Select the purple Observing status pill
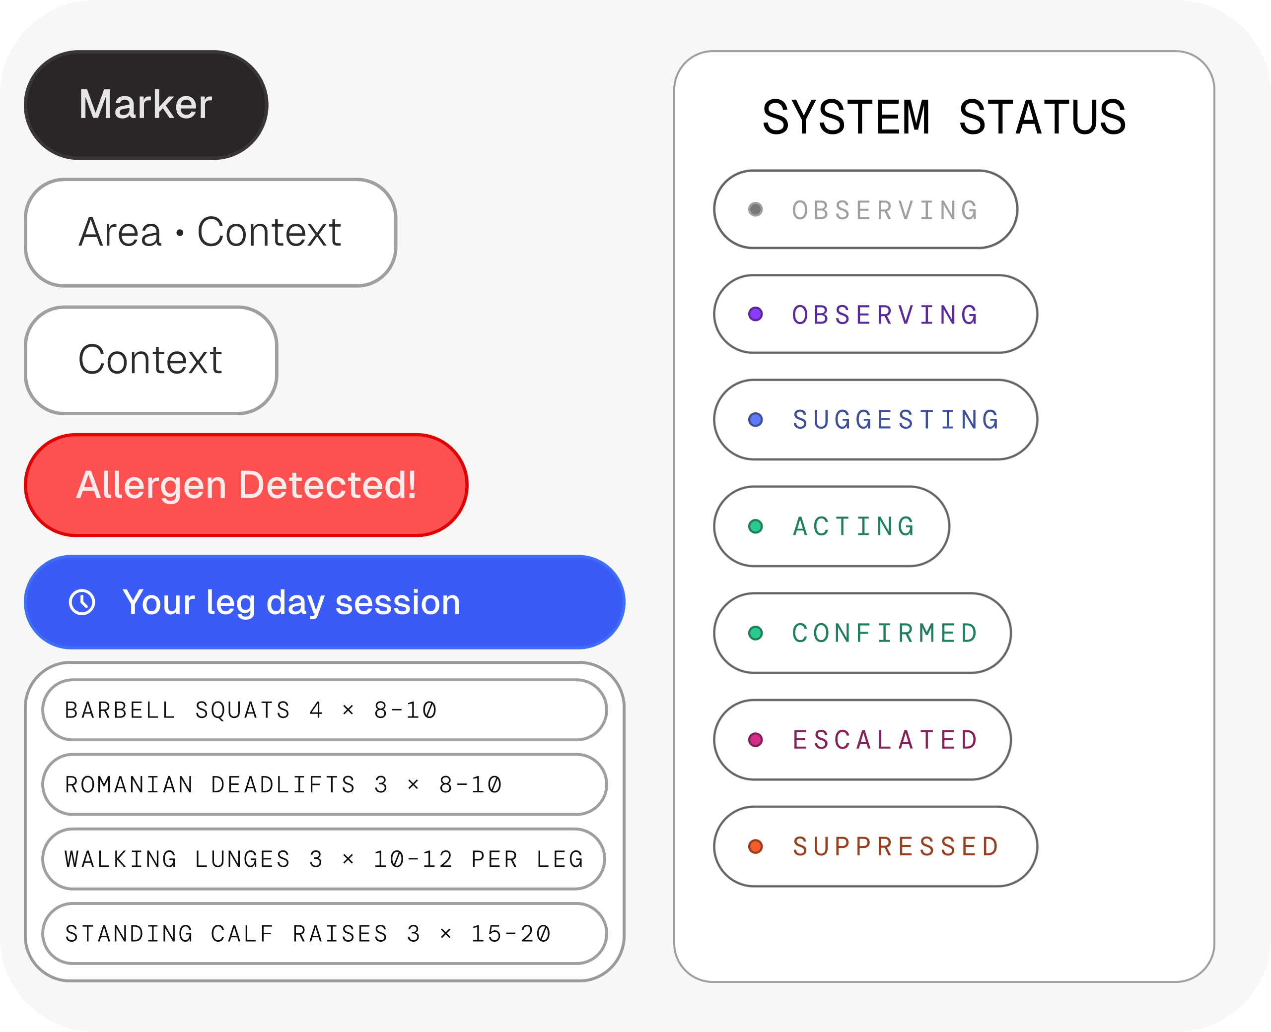Viewport: 1271px width, 1032px height. 875,314
